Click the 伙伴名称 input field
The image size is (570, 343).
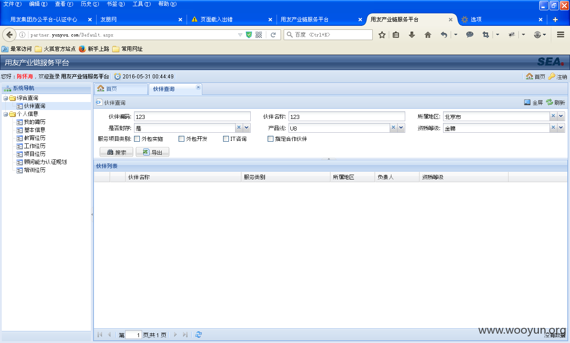click(346, 116)
